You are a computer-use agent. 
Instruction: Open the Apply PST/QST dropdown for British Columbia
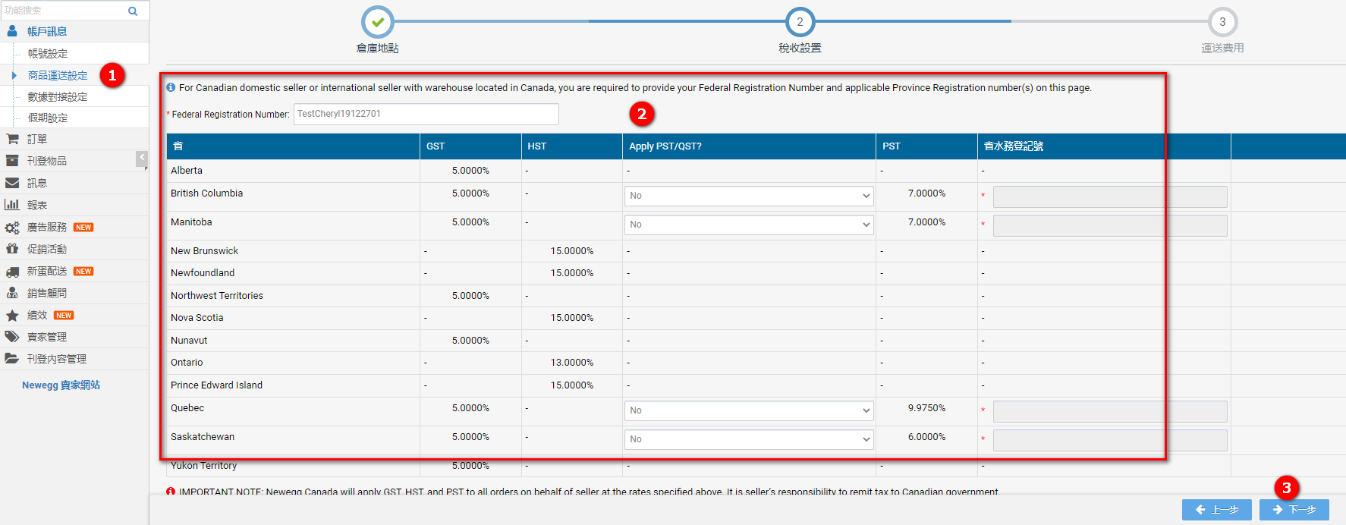click(x=749, y=196)
